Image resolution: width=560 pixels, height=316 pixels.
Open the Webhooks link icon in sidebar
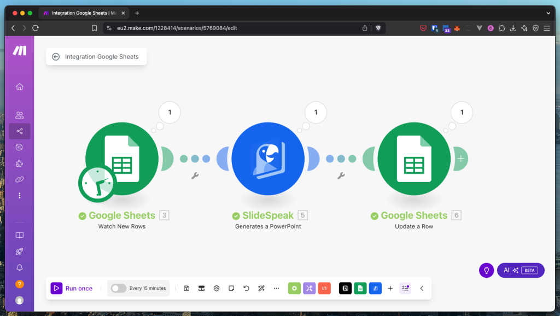pos(20,180)
